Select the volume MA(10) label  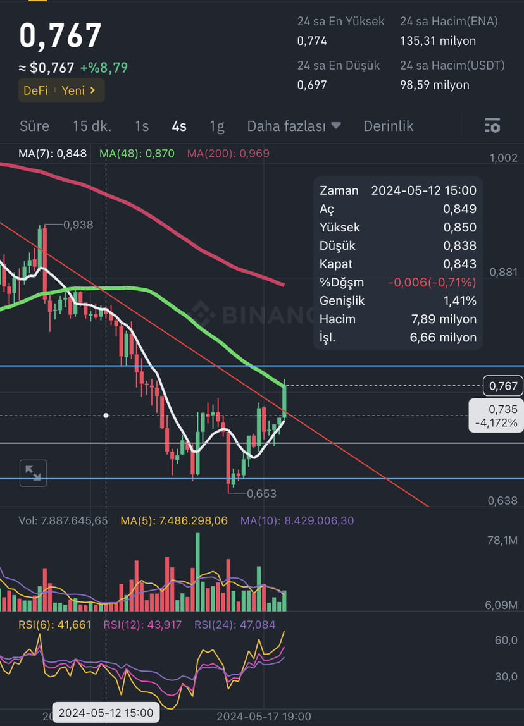coord(296,520)
